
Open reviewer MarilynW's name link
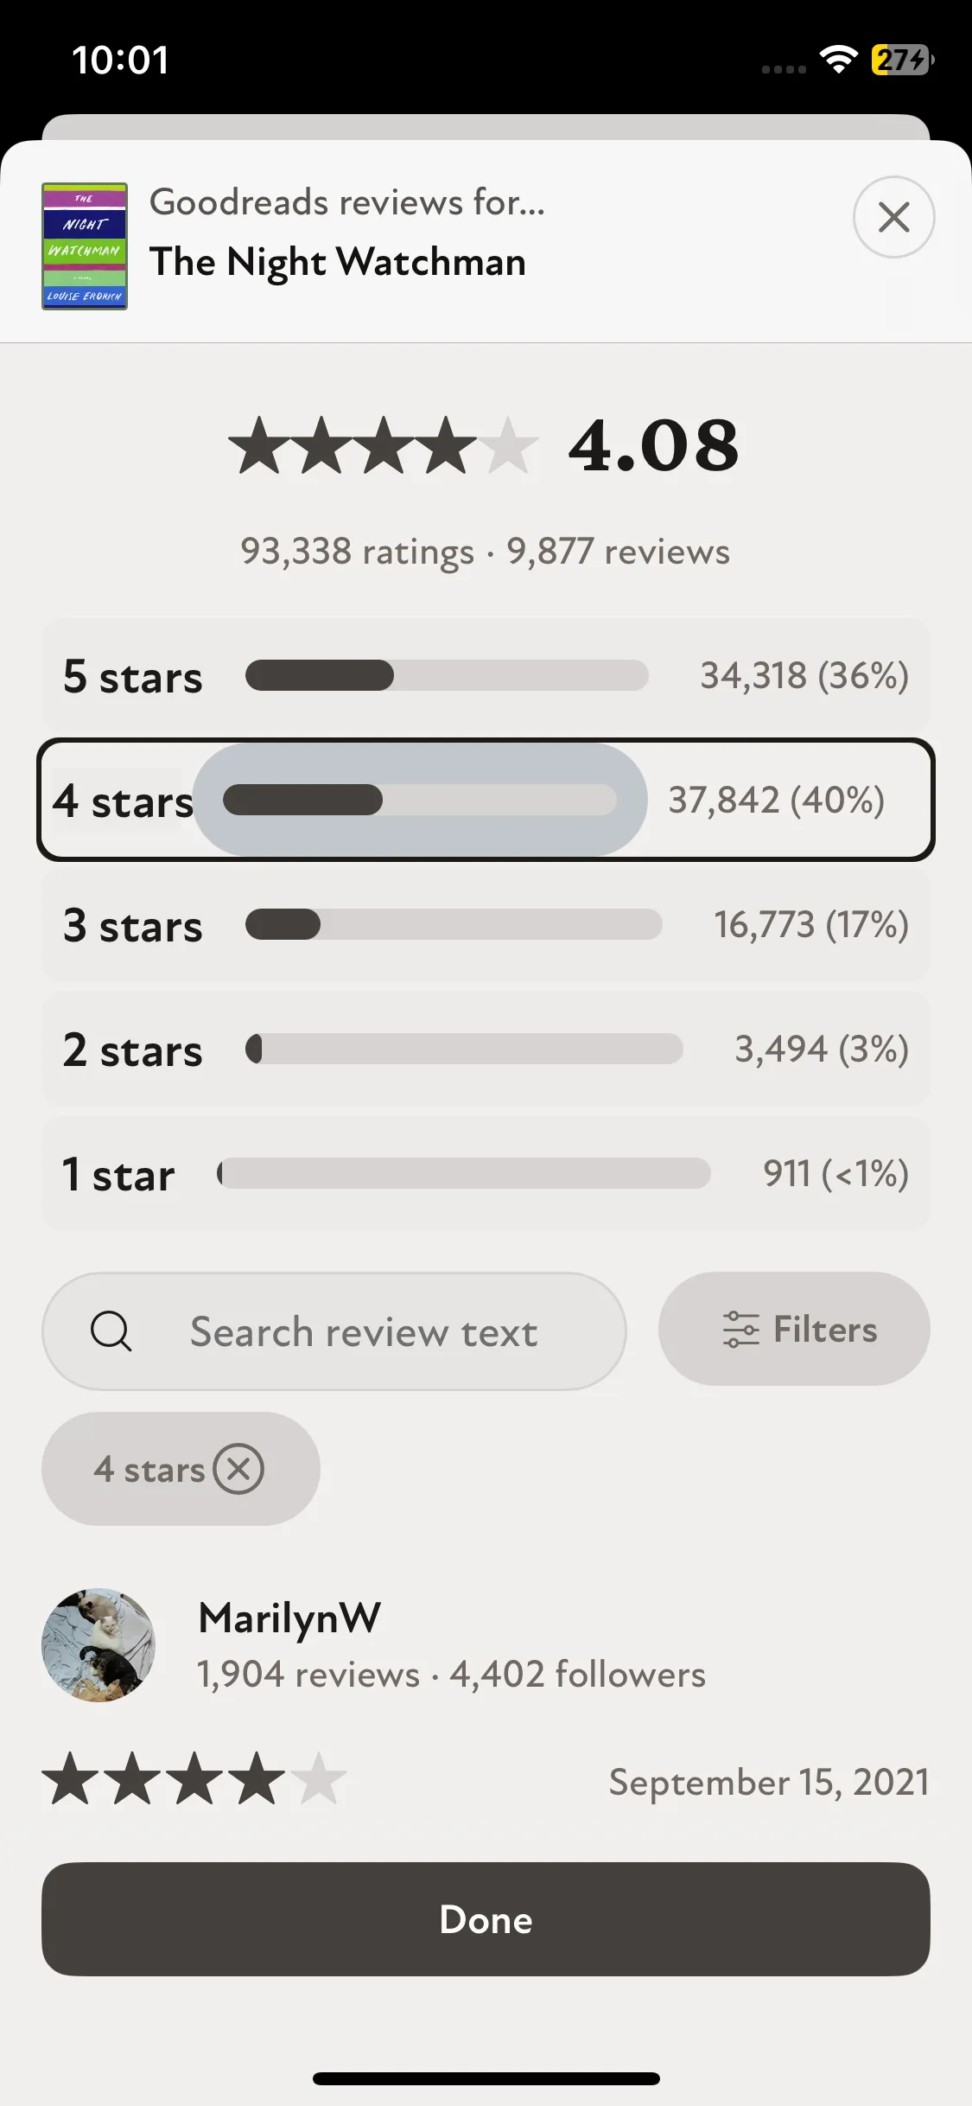[289, 1618]
